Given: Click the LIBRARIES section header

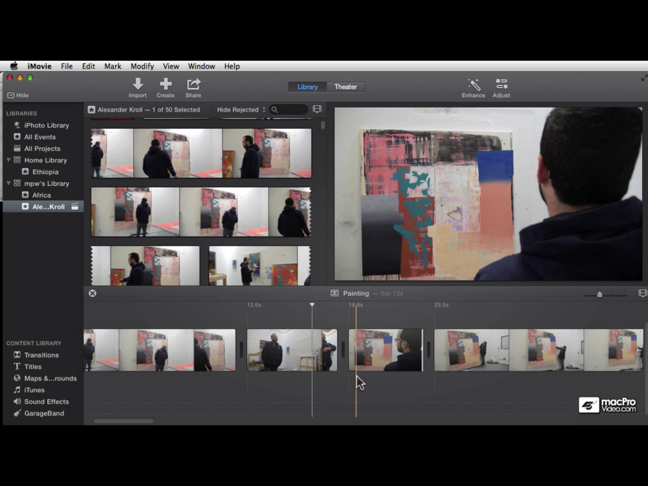Looking at the screenshot, I should coord(21,113).
